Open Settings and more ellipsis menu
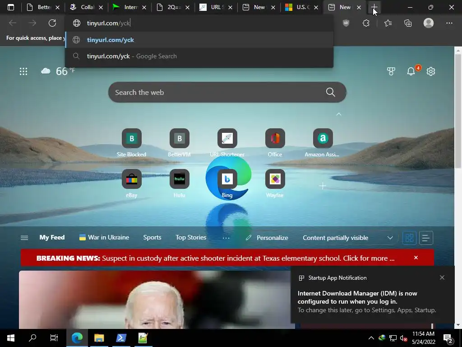 [449, 23]
